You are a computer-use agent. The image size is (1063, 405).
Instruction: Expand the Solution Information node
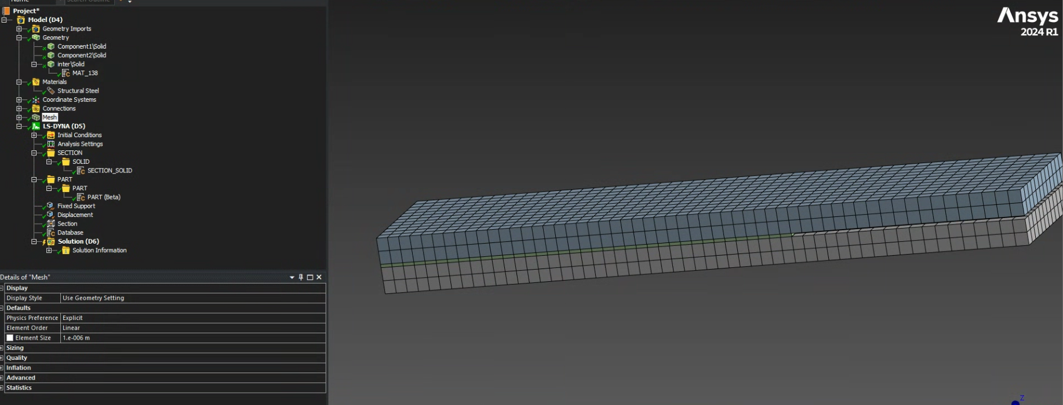pyautogui.click(x=49, y=251)
